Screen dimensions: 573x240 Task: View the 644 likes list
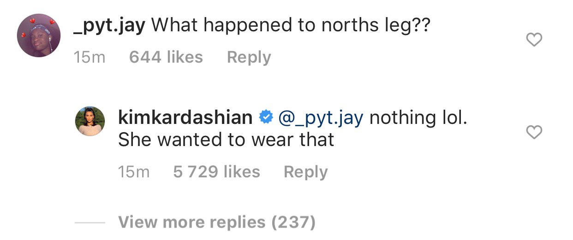pyautogui.click(x=166, y=57)
